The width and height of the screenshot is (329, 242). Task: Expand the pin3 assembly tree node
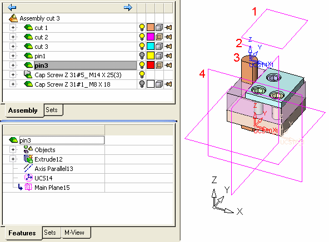point(13,65)
